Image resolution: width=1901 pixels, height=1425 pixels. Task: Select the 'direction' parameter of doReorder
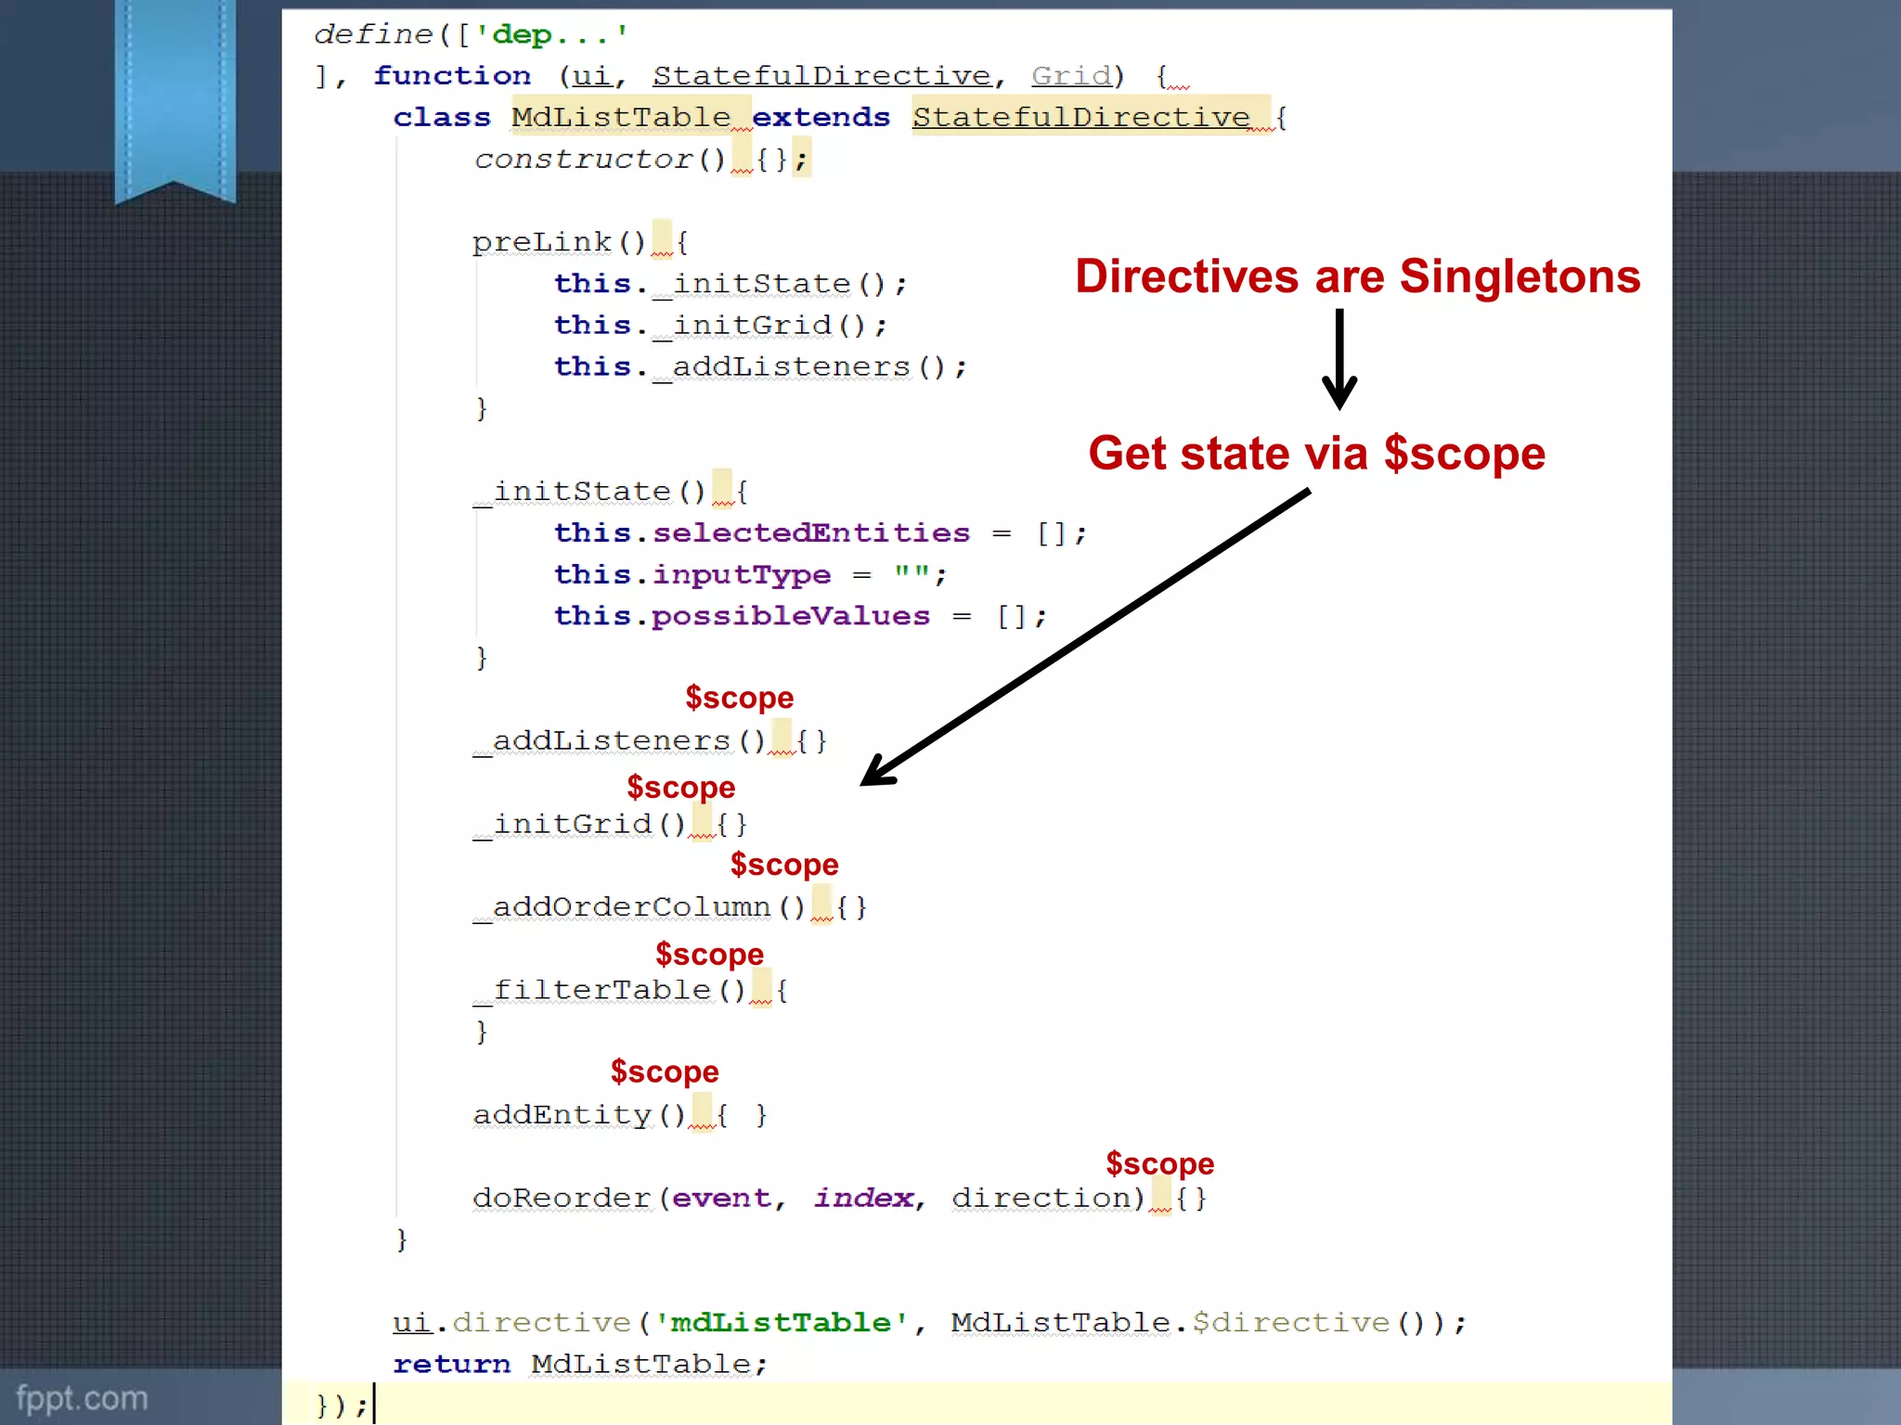coord(1041,1199)
